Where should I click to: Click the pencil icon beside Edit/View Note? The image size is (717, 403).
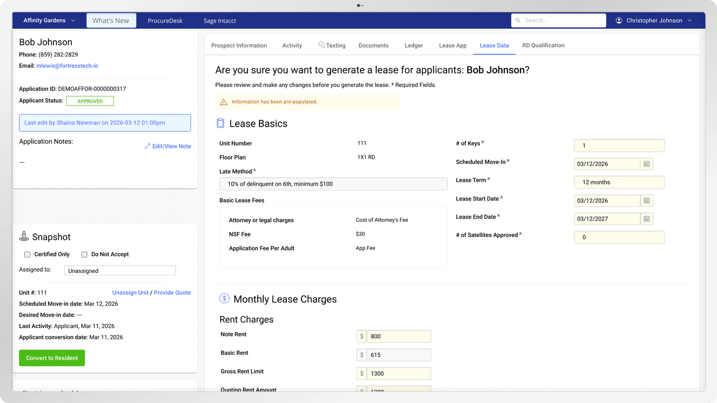pos(148,146)
